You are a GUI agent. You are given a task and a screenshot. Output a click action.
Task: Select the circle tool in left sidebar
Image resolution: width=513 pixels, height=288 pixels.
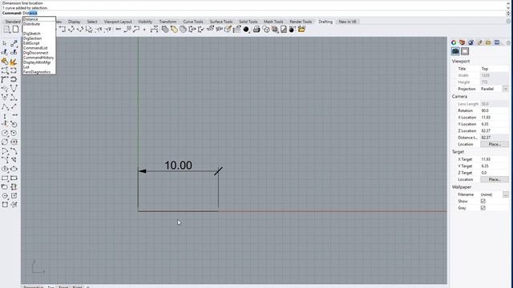pyautogui.click(x=5, y=133)
